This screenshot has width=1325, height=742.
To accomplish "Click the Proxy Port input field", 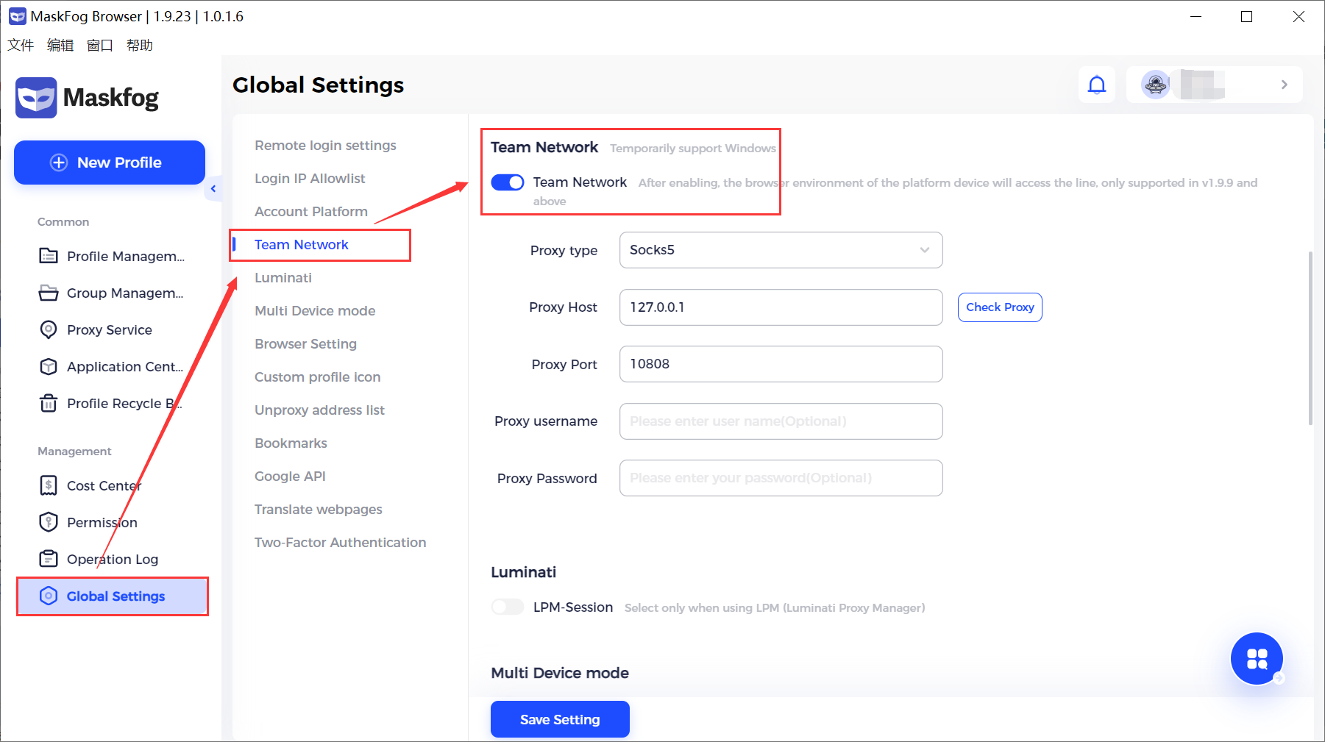I will pos(781,364).
